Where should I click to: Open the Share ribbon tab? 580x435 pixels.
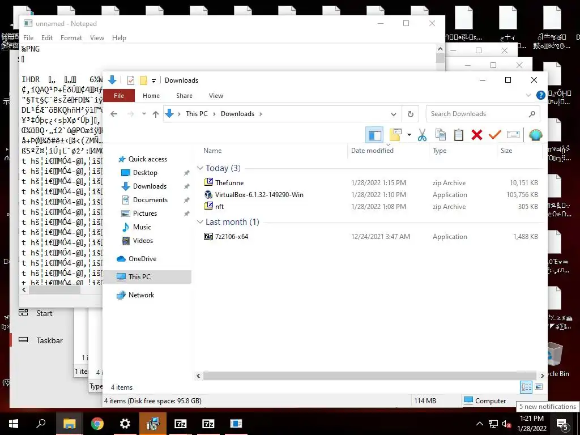point(184,95)
